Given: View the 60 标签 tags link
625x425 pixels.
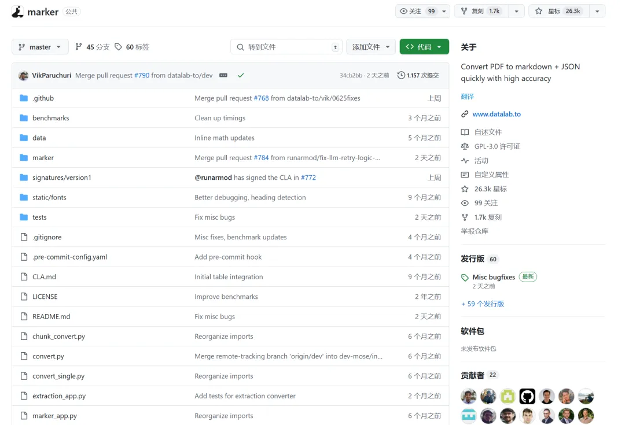Looking at the screenshot, I should [x=132, y=47].
